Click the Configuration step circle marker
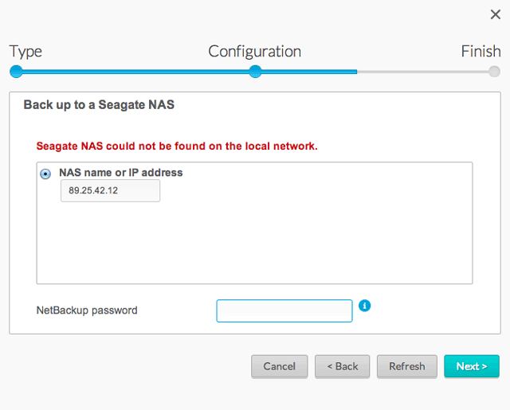The width and height of the screenshot is (510, 410). [x=255, y=72]
